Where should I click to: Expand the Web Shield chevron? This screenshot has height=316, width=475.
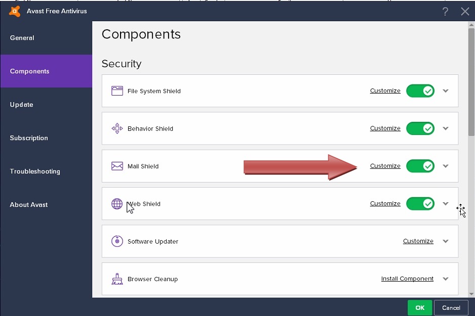pyautogui.click(x=445, y=204)
